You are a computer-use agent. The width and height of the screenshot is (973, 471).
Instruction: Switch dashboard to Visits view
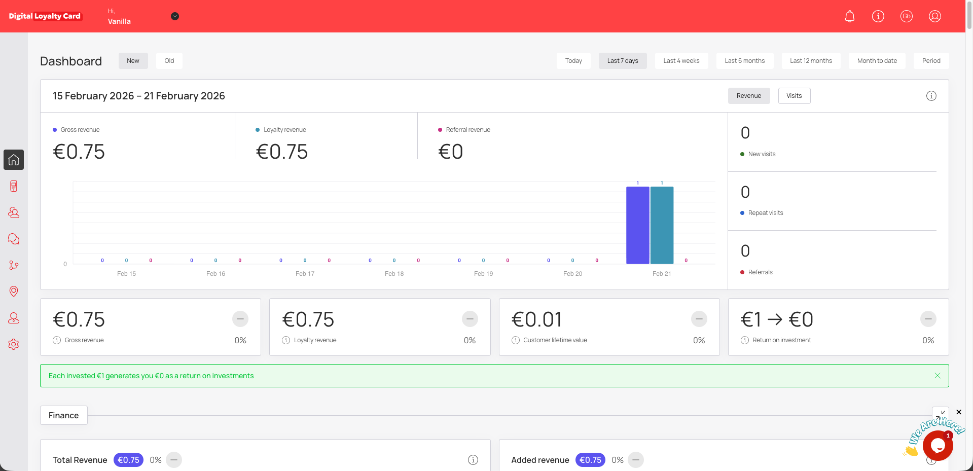pos(794,95)
